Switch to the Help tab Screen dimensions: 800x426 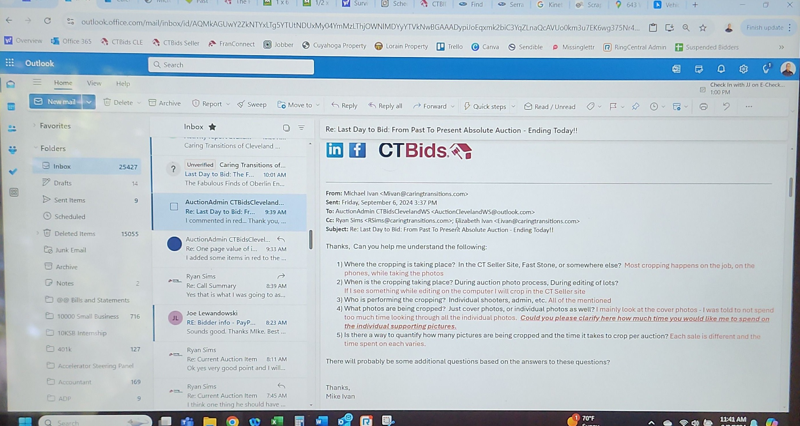click(123, 83)
